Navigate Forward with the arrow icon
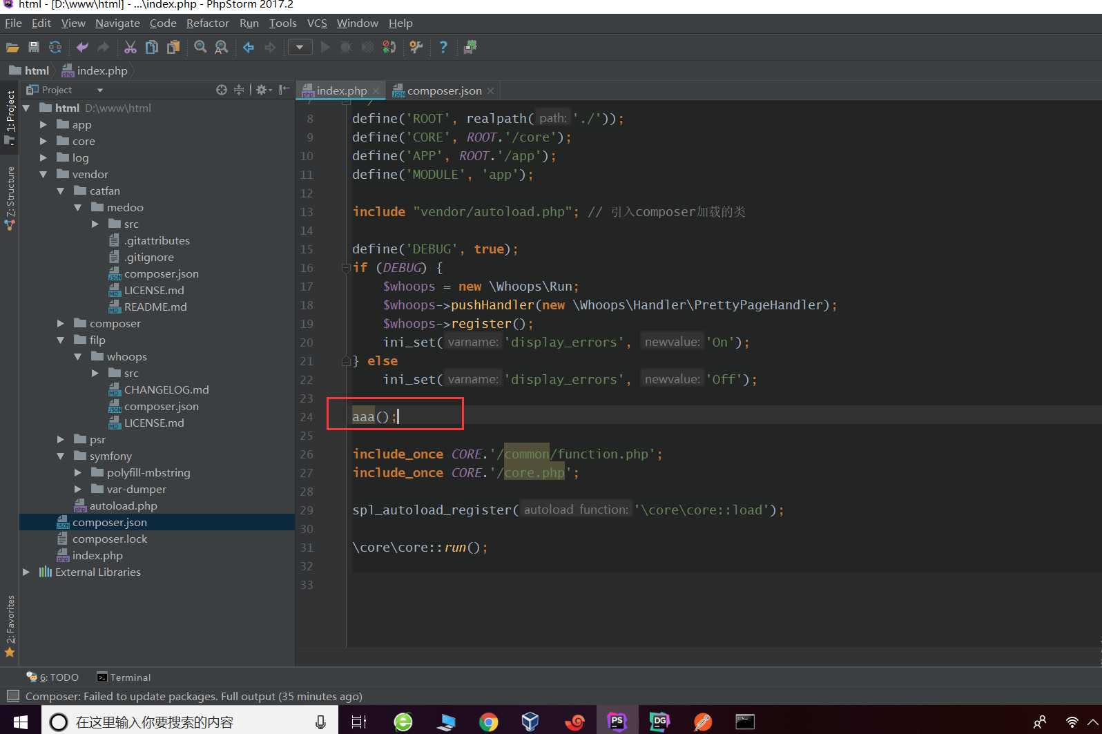Screen dimensions: 1102x734 270,47
